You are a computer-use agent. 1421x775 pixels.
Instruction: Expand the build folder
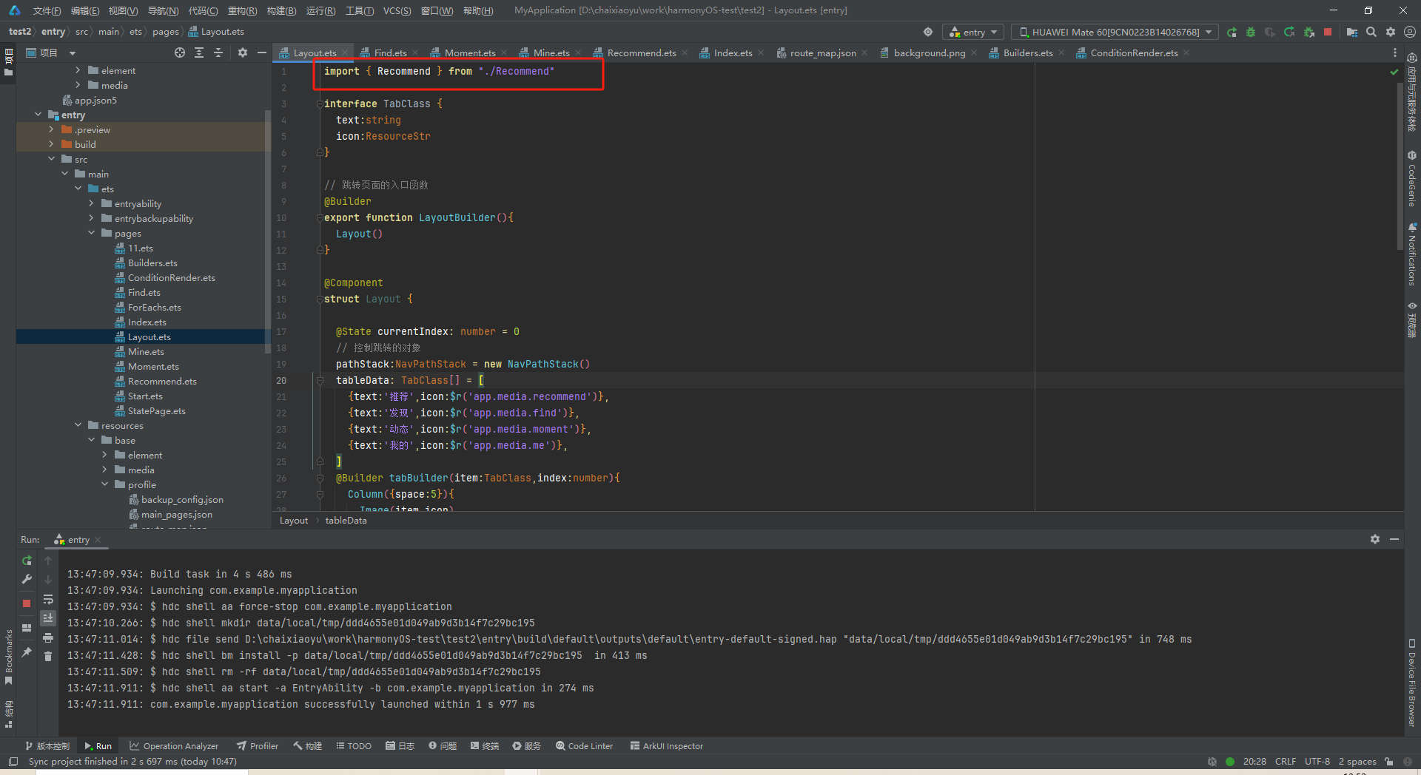click(x=52, y=144)
